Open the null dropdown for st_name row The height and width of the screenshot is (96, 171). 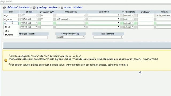pyautogui.click(x=129, y=19)
